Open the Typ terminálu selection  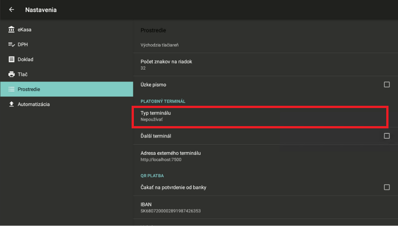pos(261,116)
